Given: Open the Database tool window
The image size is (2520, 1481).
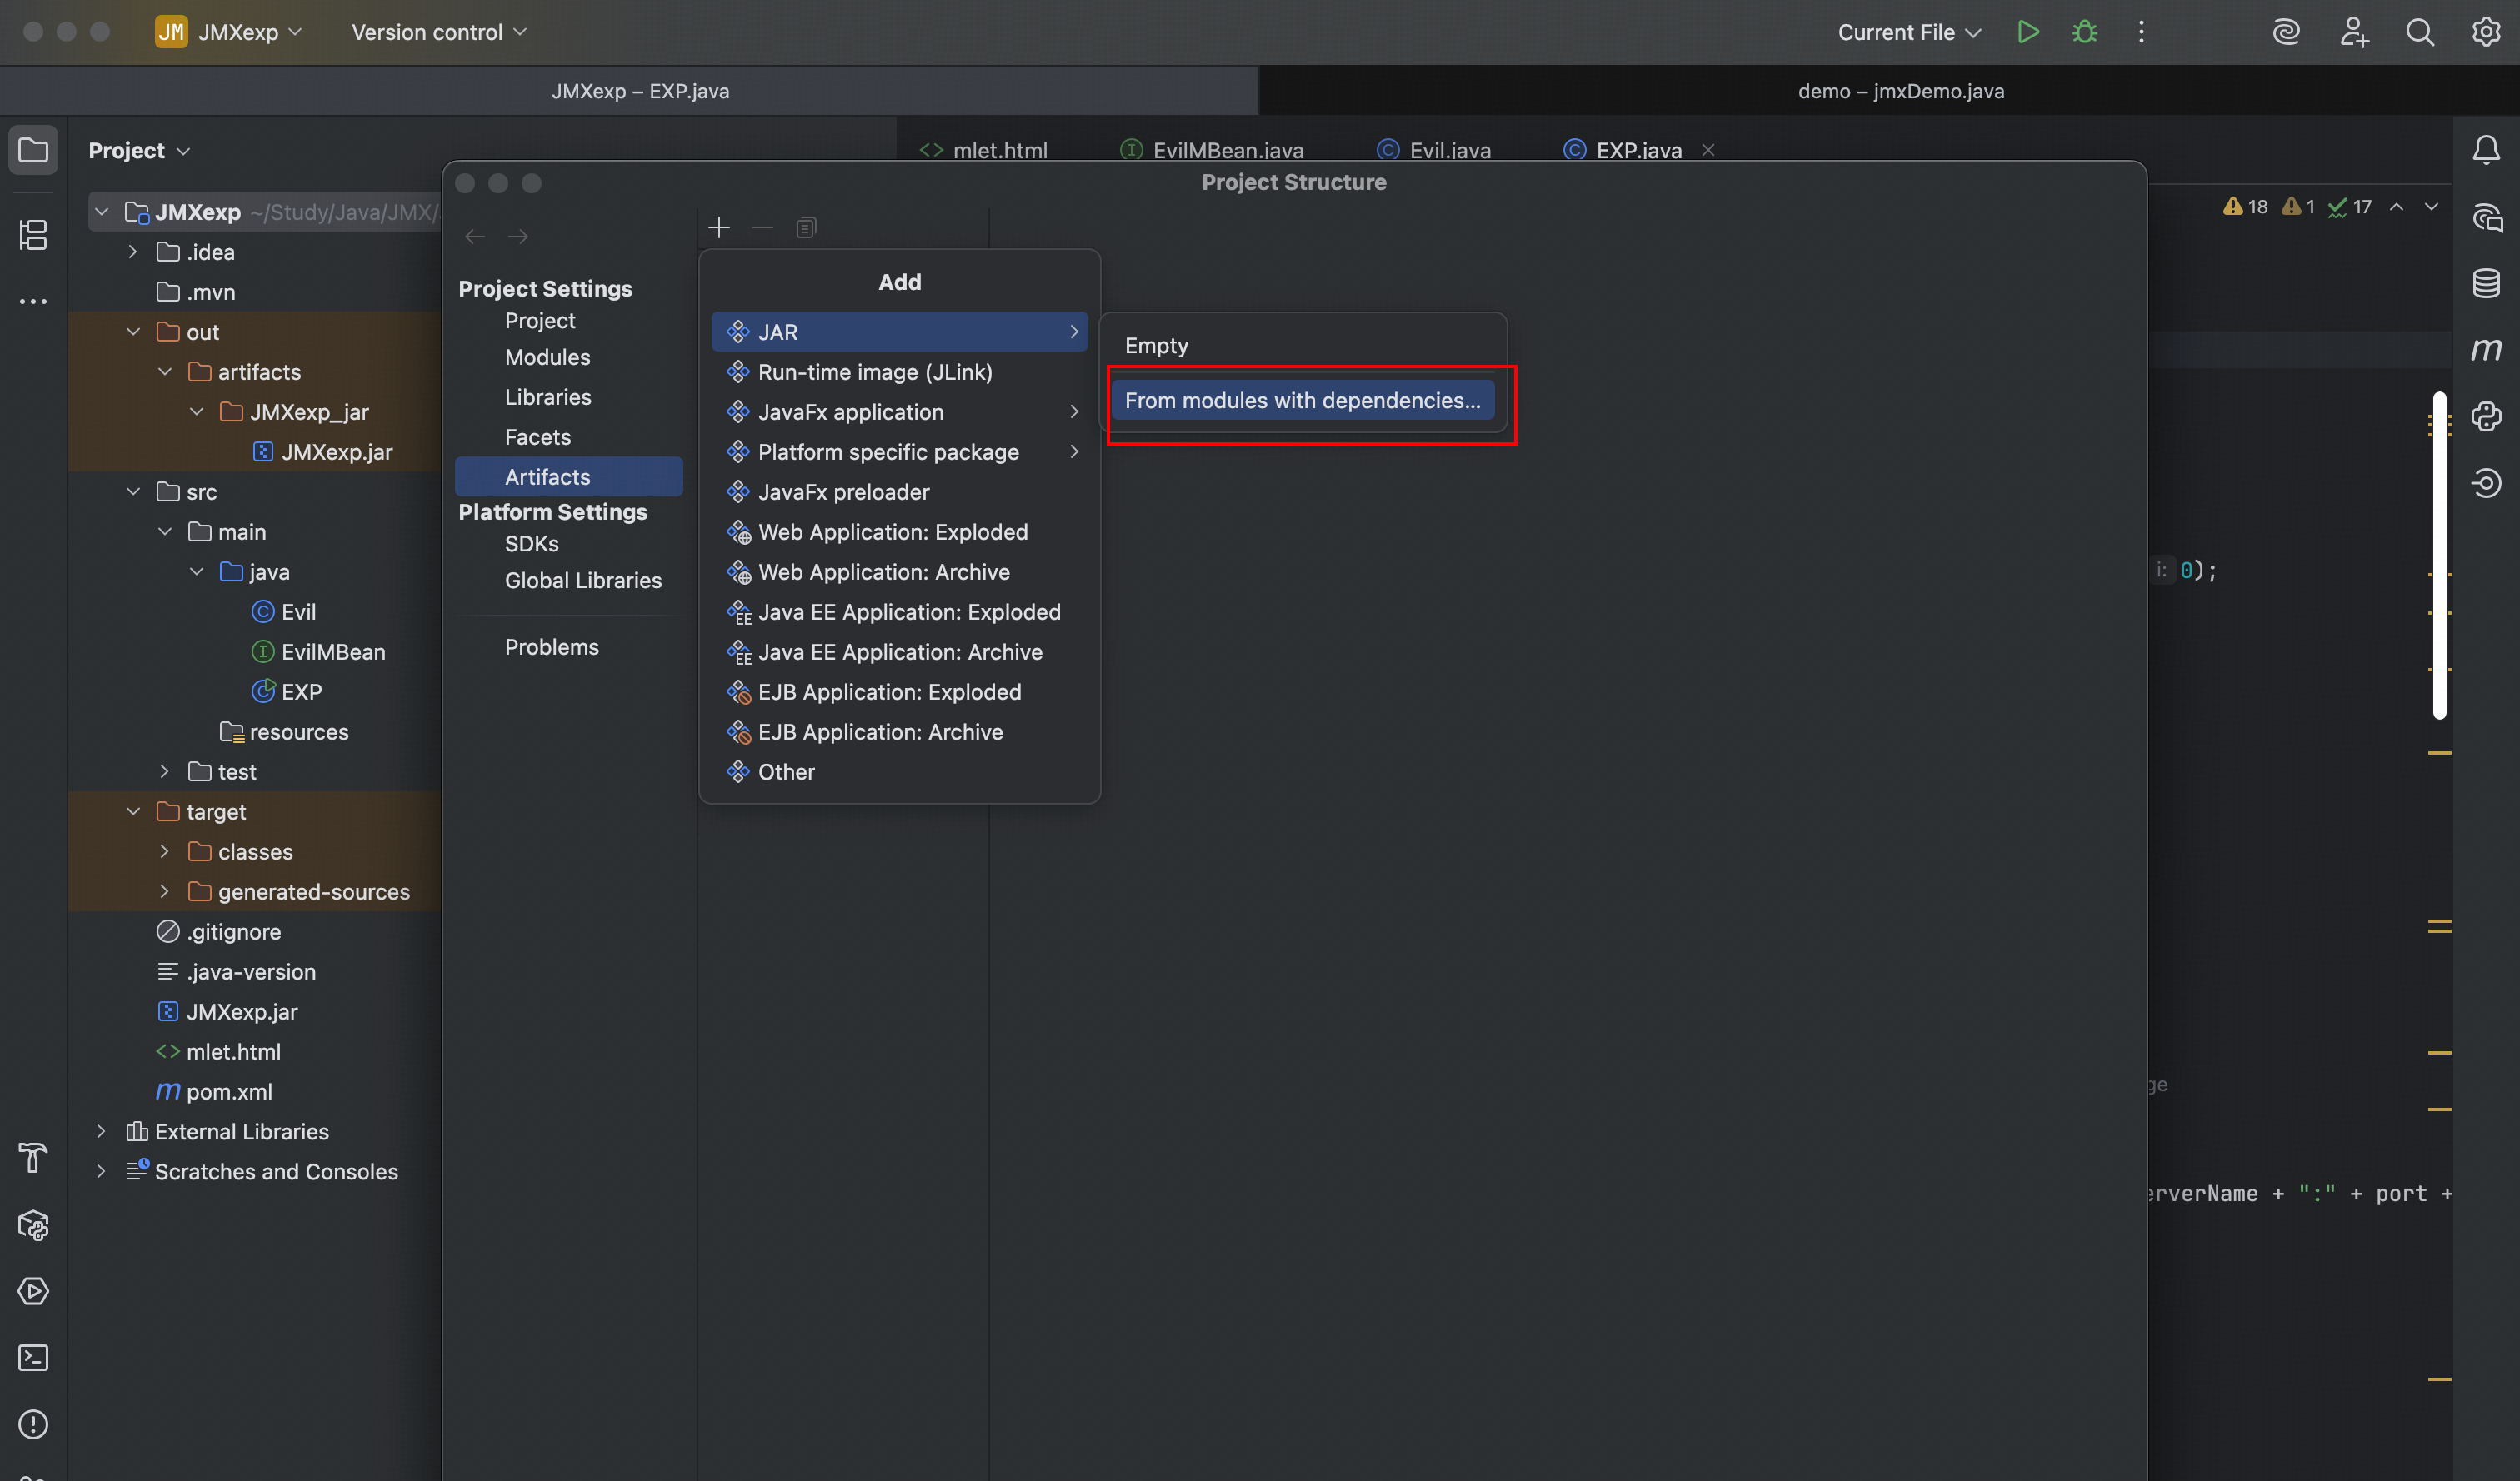Looking at the screenshot, I should point(2486,283).
